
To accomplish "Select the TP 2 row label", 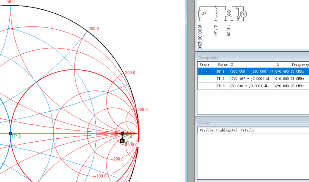I will pyautogui.click(x=221, y=79).
